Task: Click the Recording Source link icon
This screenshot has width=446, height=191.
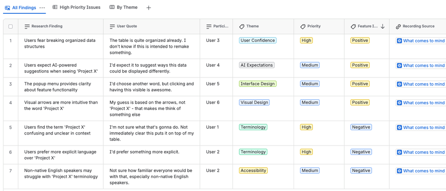Action: point(398,27)
